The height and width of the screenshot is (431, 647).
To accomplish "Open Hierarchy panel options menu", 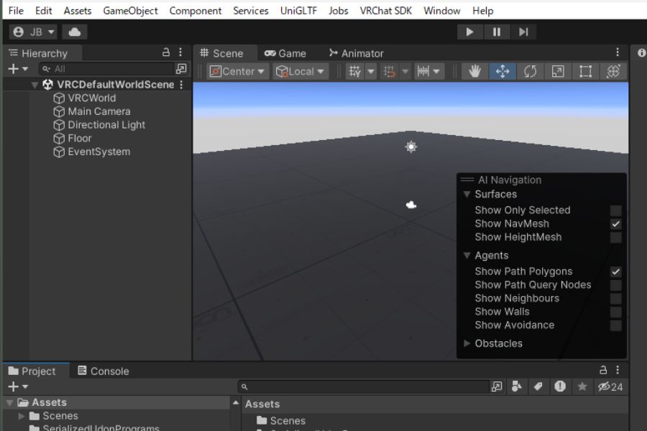I will pos(180,52).
